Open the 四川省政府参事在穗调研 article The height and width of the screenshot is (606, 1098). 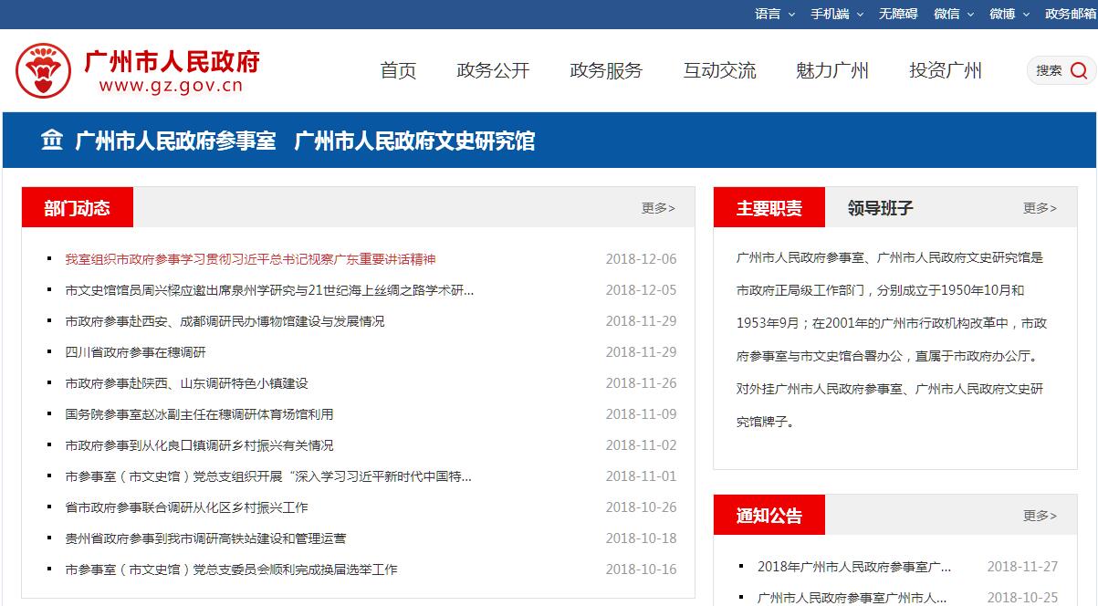[135, 352]
